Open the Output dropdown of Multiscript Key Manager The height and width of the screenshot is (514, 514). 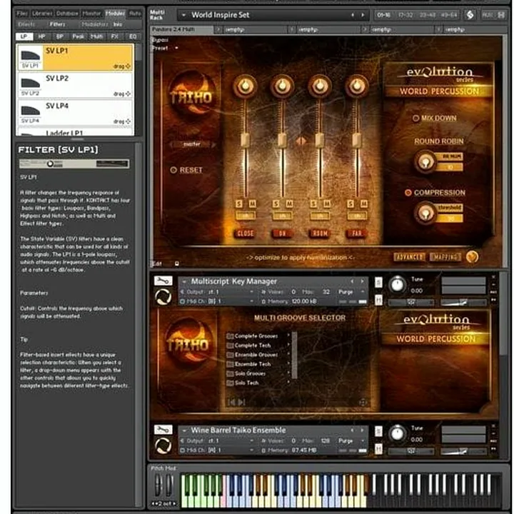point(252,292)
